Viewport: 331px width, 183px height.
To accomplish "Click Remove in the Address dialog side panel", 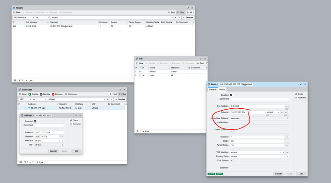I will pos(75,124).
